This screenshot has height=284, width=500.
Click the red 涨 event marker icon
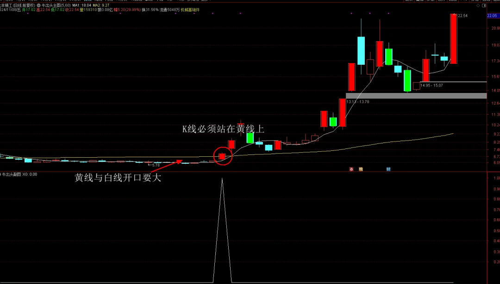coord(352,169)
